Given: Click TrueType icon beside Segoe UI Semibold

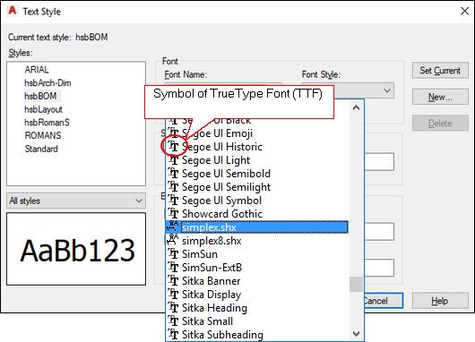Looking at the screenshot, I should tap(173, 173).
